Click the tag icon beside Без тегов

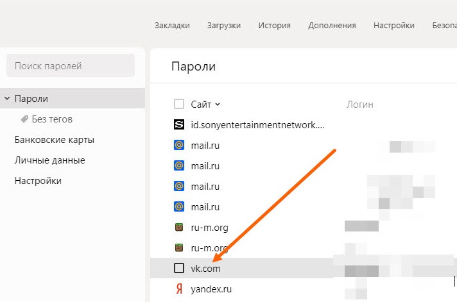tap(24, 119)
